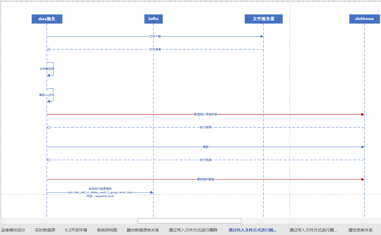Click the red 数据插入导临时表 message label
Screen dimensions: 381x235
pyautogui.click(x=205, y=114)
